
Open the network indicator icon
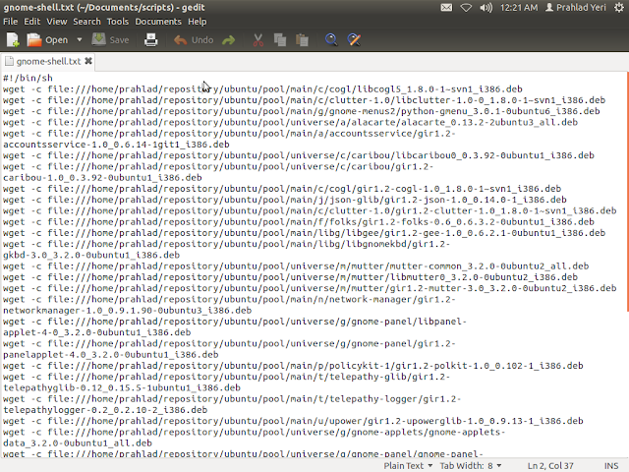coord(466,7)
